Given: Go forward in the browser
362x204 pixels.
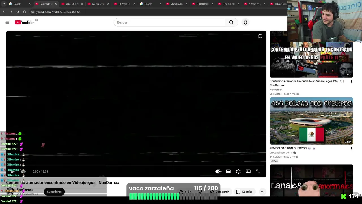Looking at the screenshot, I should tap(11, 12).
